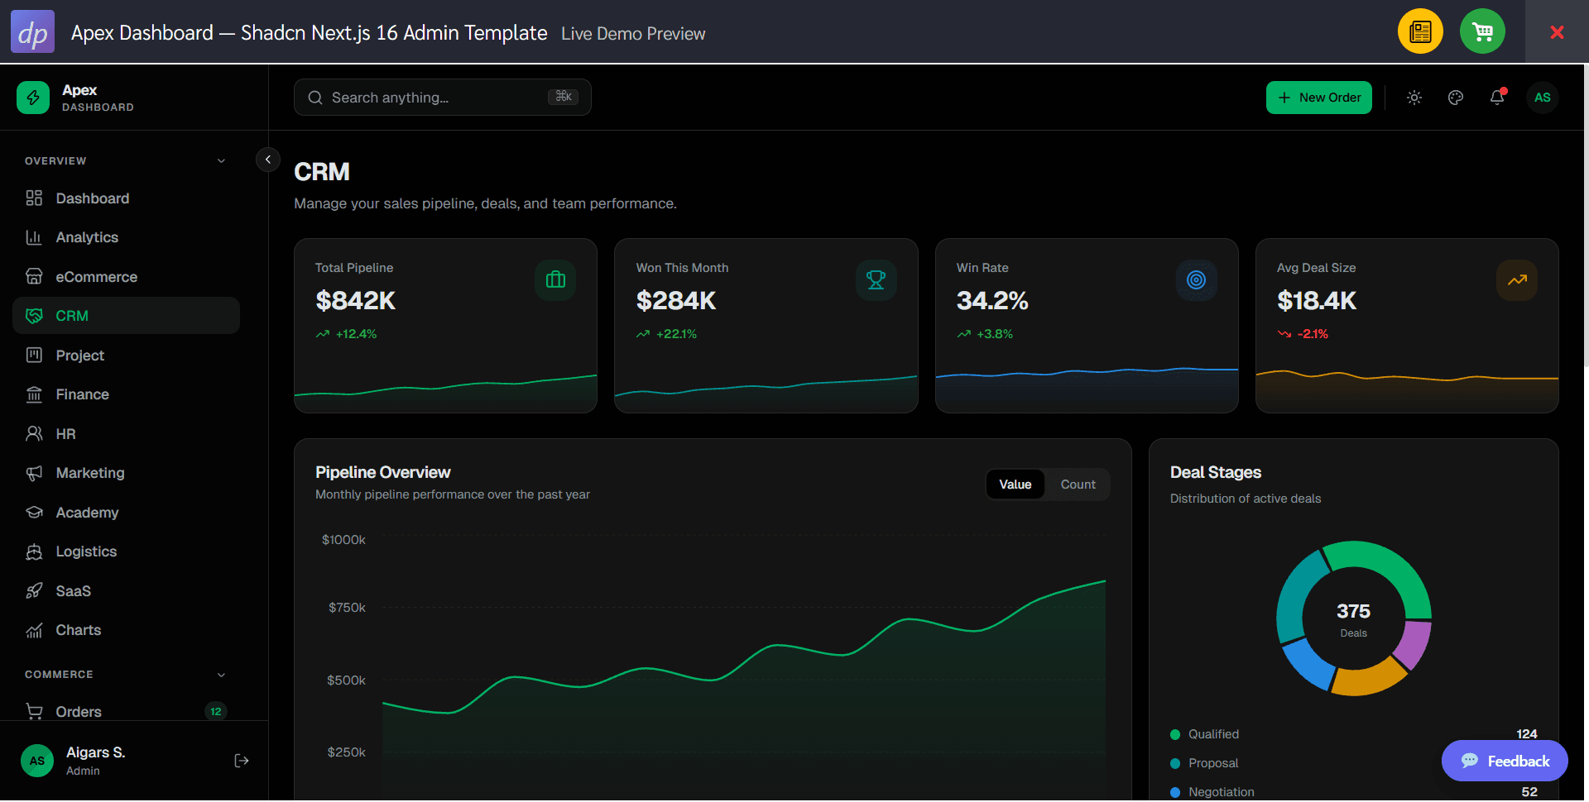Click the Total Pipeline briefcase icon
Image resolution: width=1589 pixels, height=802 pixels.
(x=555, y=280)
